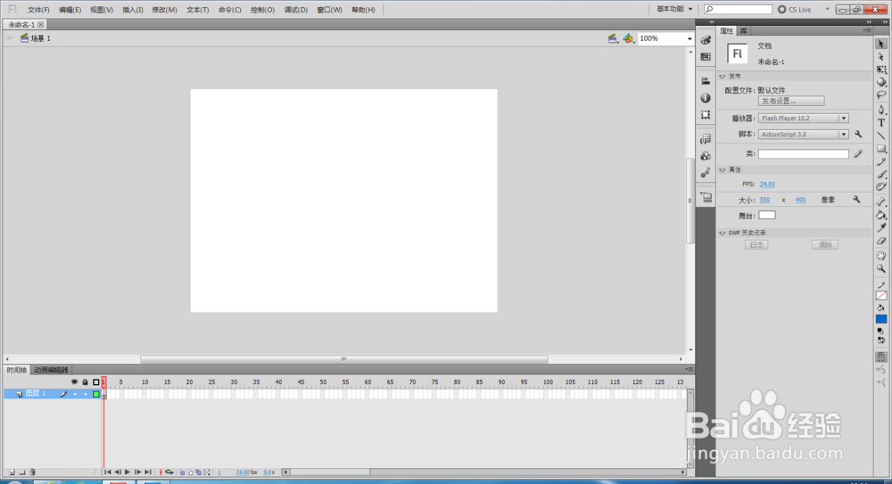Select the Hand tool
892x484 pixels.
pos(880,255)
